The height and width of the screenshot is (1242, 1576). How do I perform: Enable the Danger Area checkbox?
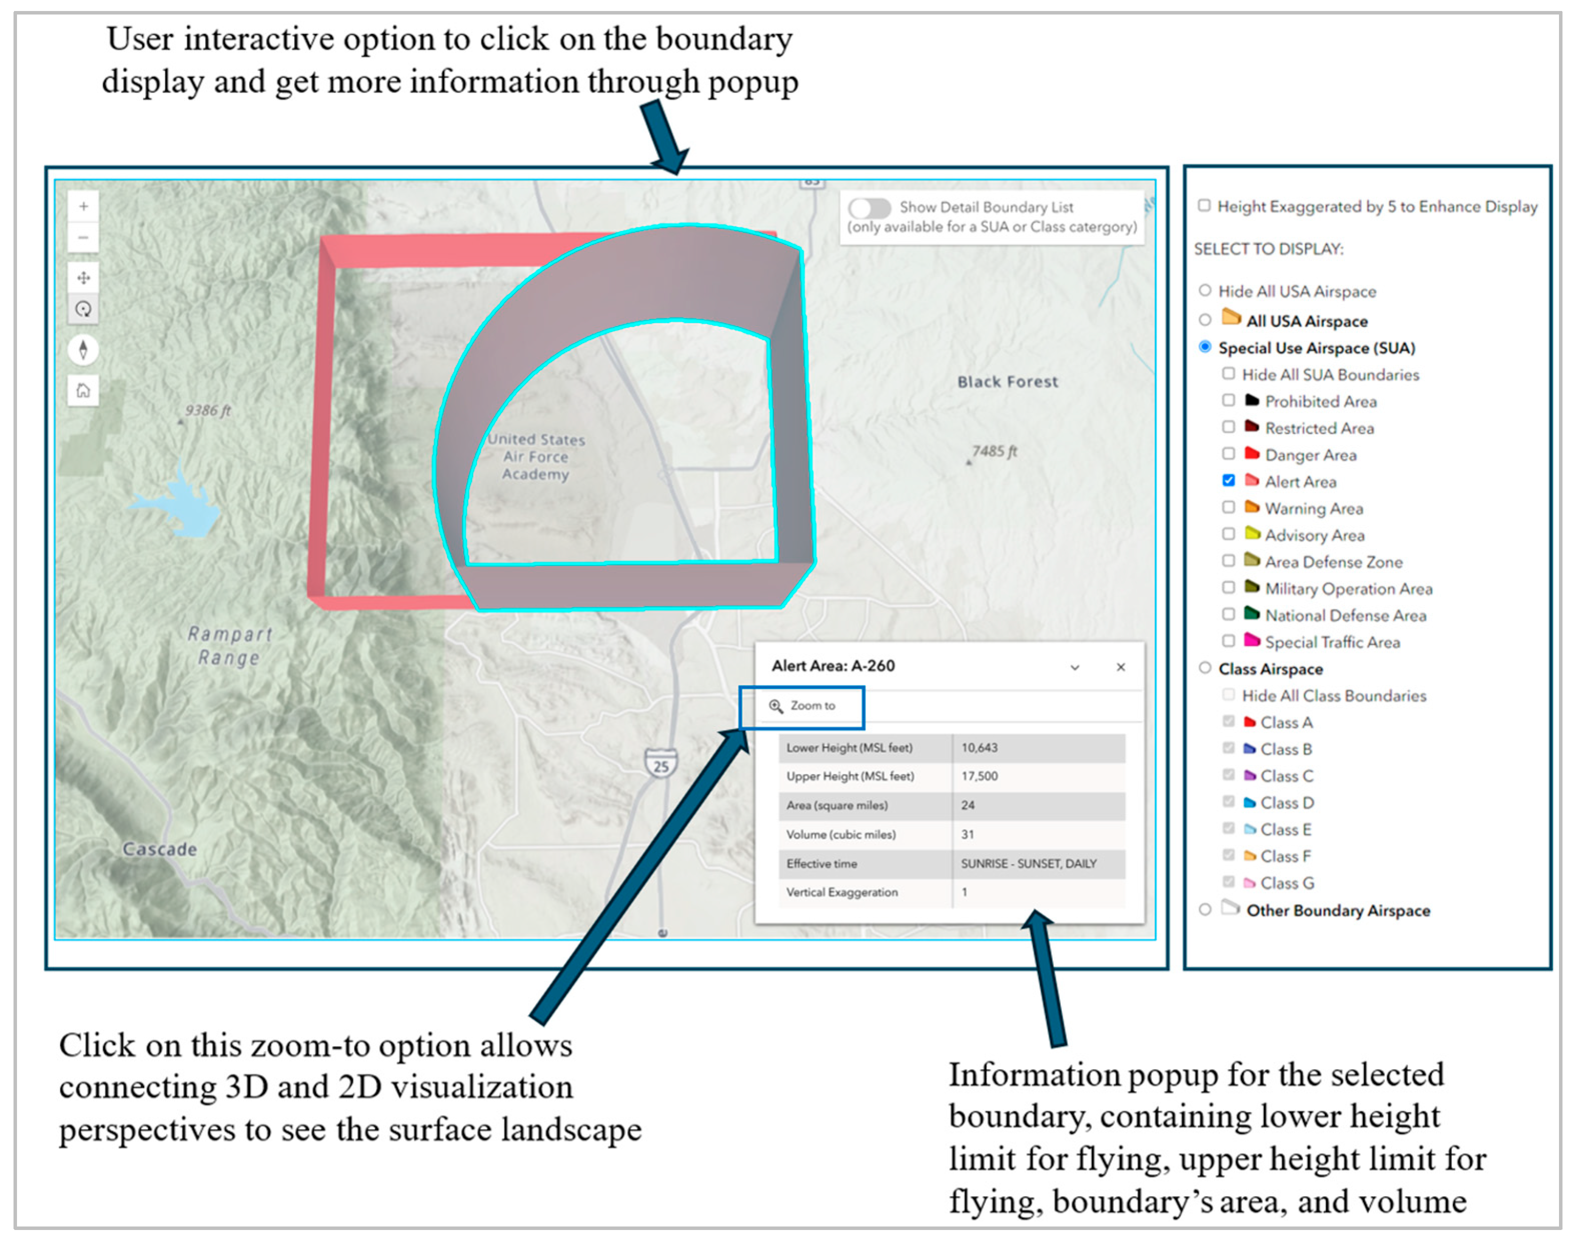coord(1228,454)
